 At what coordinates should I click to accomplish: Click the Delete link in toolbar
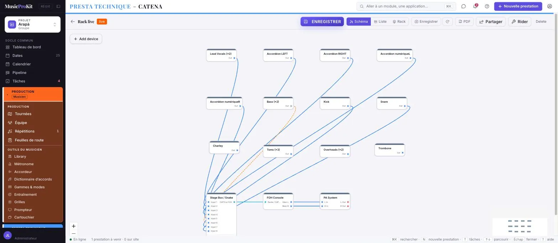(x=541, y=22)
